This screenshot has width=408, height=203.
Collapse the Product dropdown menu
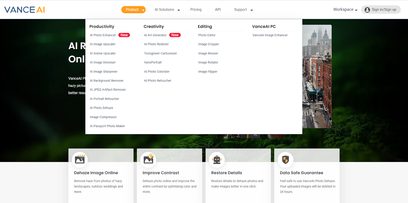click(133, 10)
